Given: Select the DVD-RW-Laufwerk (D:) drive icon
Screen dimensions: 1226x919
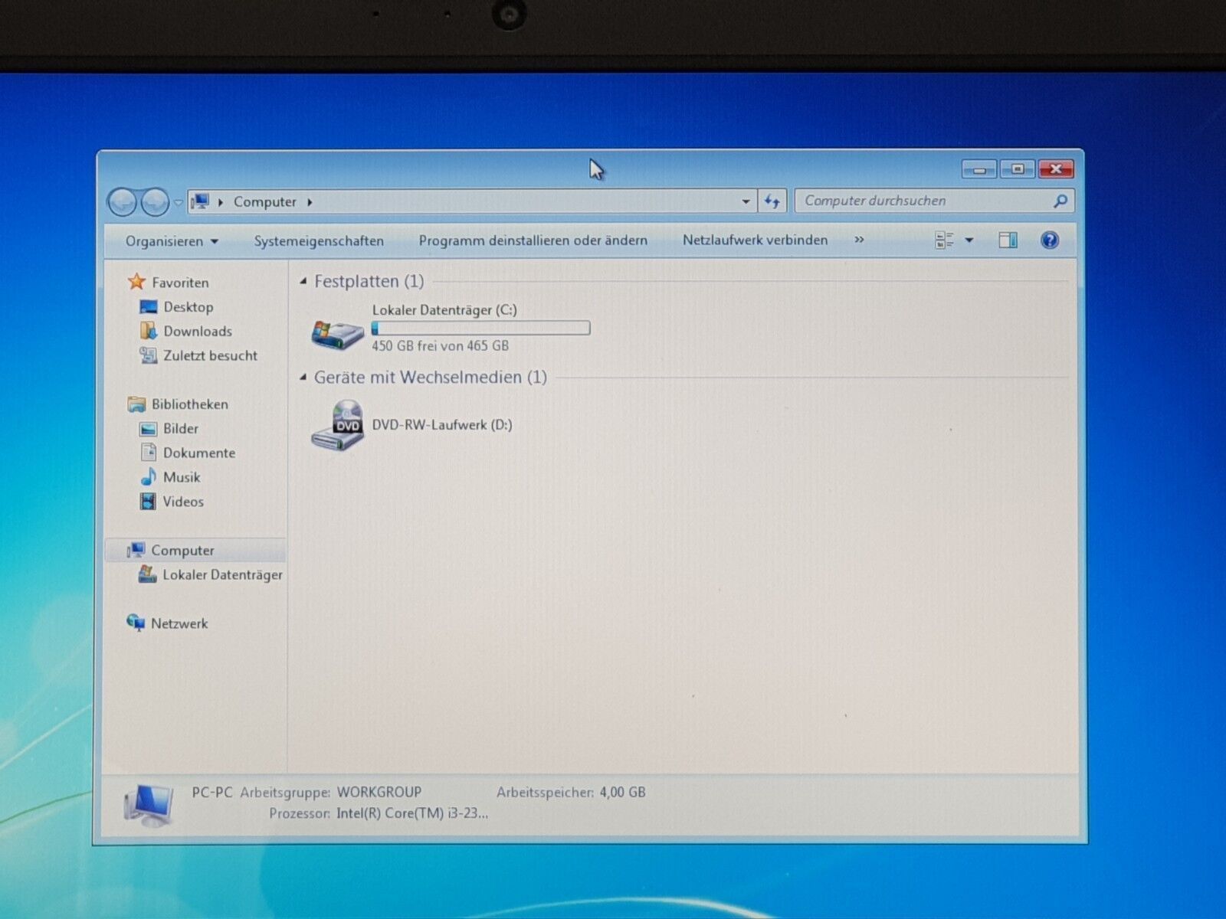Looking at the screenshot, I should pyautogui.click(x=337, y=426).
